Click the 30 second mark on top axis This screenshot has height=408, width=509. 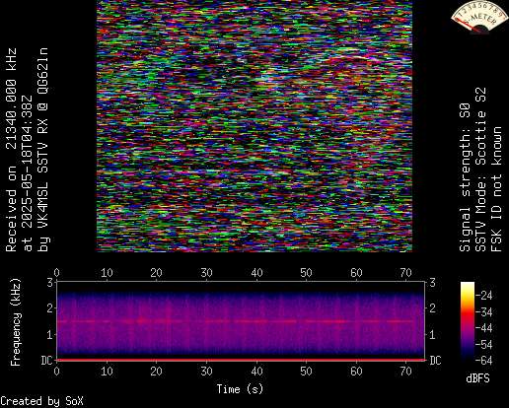click(206, 273)
